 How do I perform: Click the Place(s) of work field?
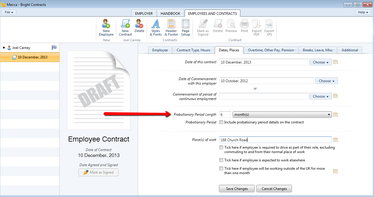coord(276,140)
